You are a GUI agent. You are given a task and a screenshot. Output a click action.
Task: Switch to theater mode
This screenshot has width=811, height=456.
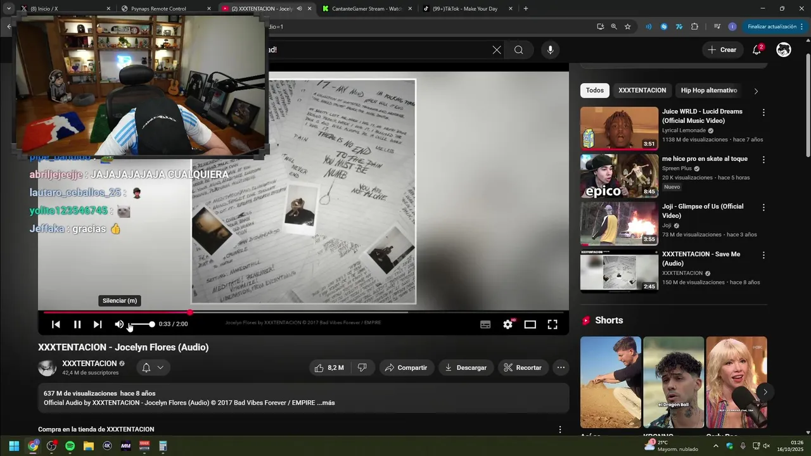[x=530, y=324]
